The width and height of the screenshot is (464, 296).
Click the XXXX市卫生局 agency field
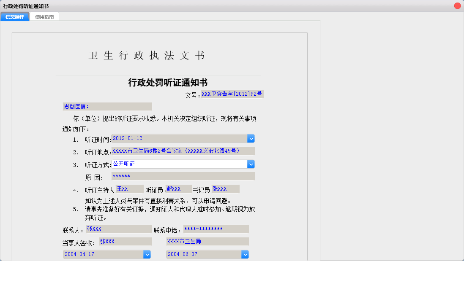(x=207, y=241)
